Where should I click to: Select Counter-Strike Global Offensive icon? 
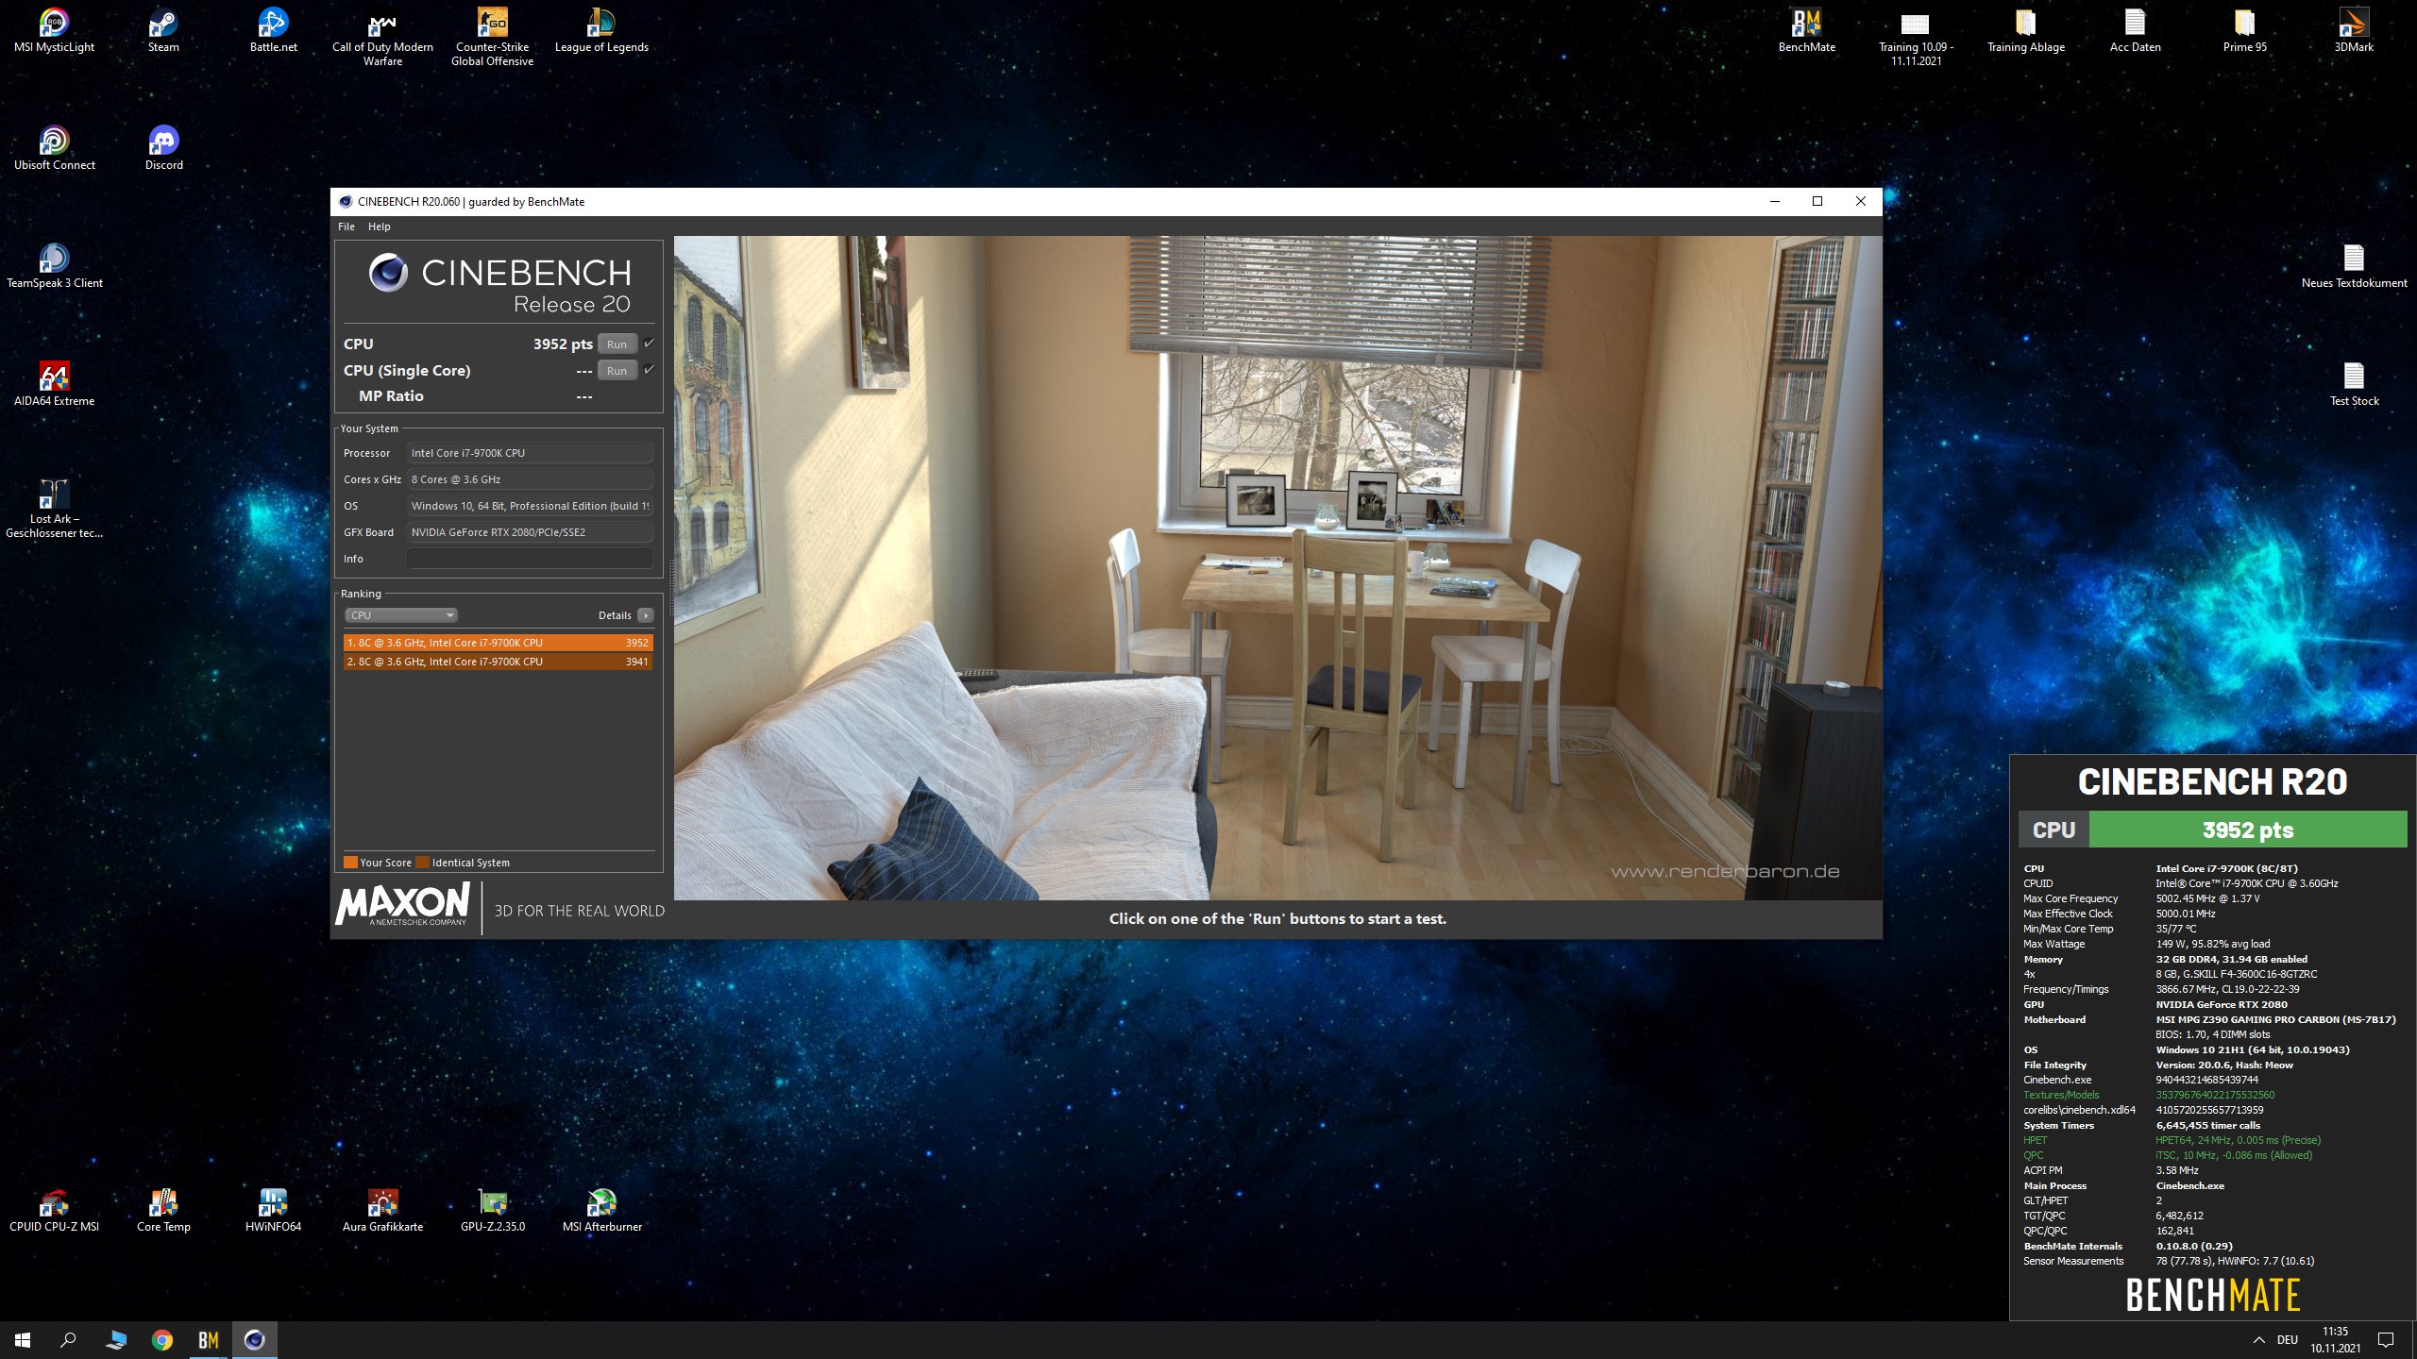[492, 38]
